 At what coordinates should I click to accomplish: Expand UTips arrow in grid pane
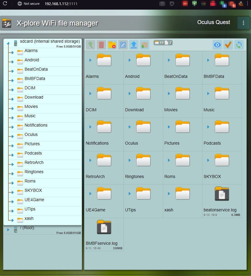point(130,194)
